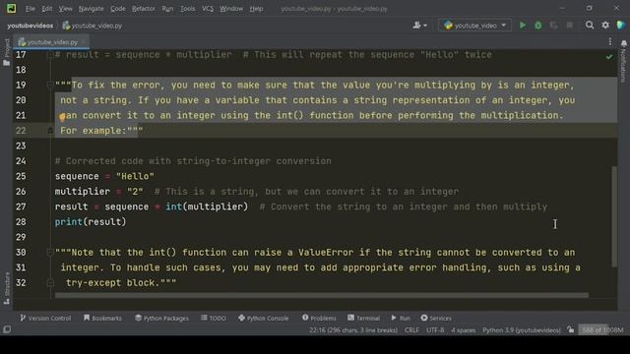
Task: Click line number 25 in gutter
Action: (x=21, y=176)
